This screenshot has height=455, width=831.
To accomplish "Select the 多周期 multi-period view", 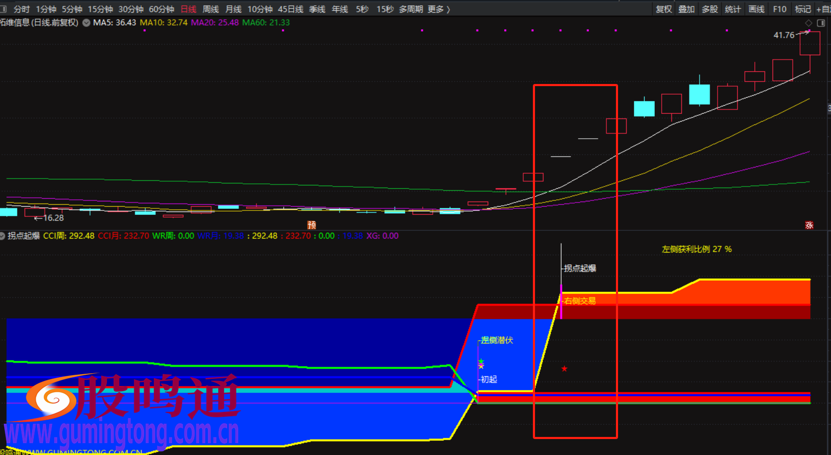I will (410, 9).
